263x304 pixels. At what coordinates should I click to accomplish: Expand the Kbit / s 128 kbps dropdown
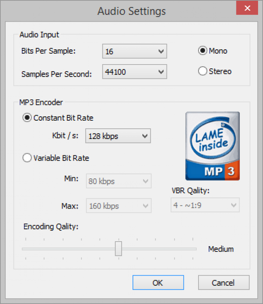click(118, 136)
